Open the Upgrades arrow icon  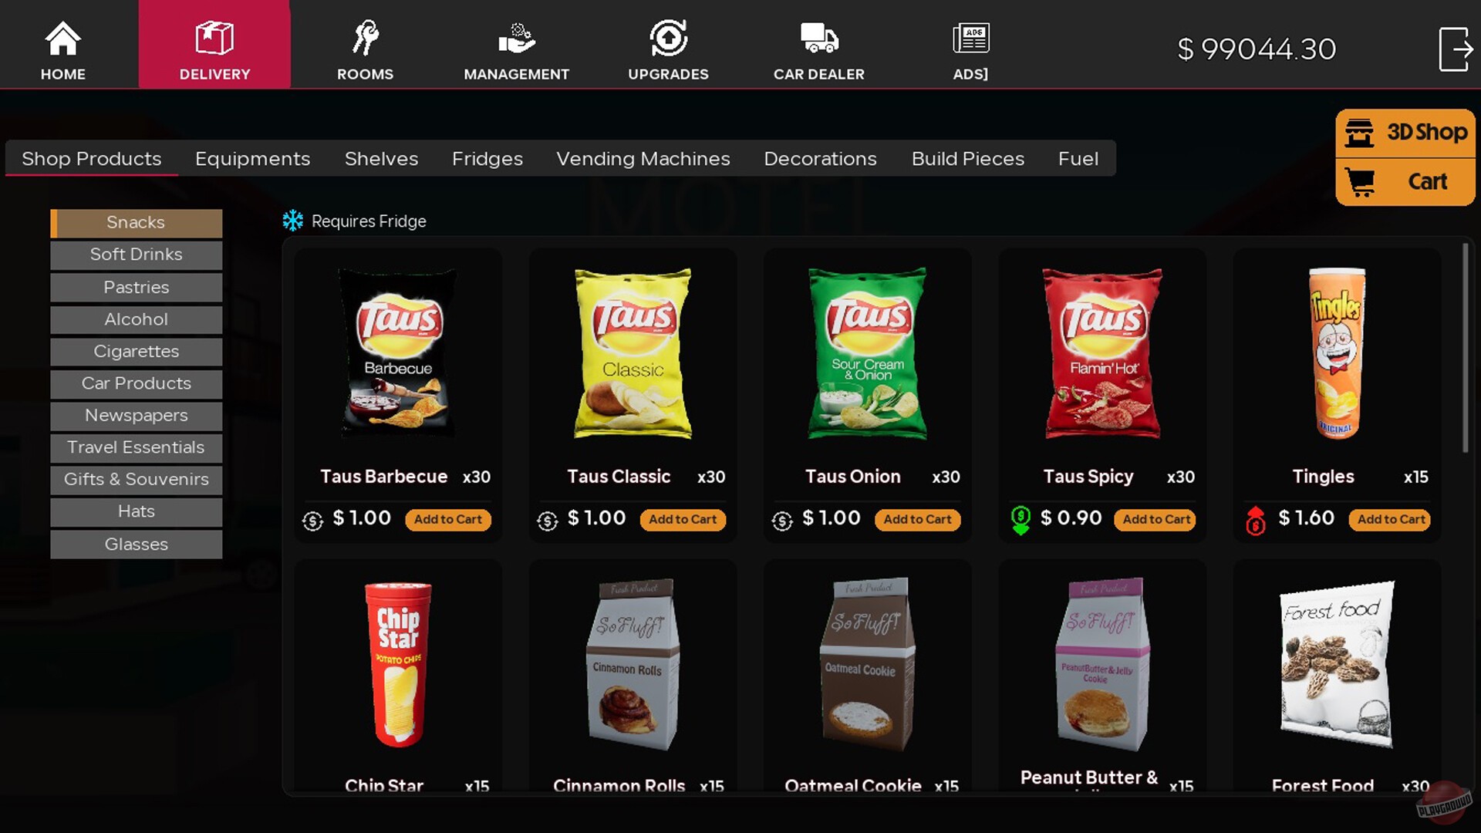point(668,39)
